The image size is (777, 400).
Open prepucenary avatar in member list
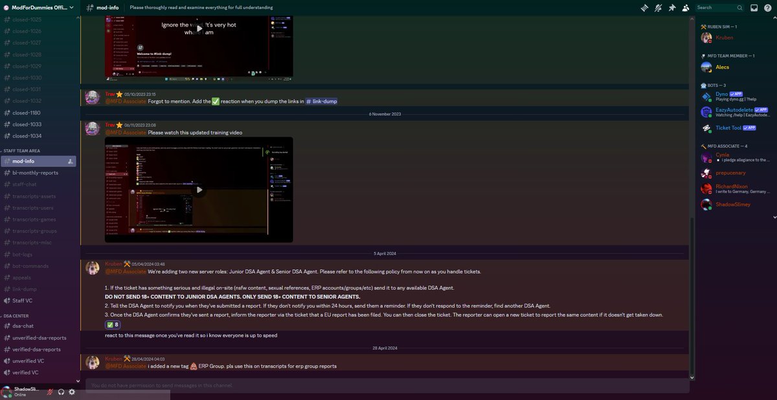coord(706,173)
